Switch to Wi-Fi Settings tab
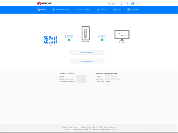The image size is (178, 133). click(x=83, y=9)
